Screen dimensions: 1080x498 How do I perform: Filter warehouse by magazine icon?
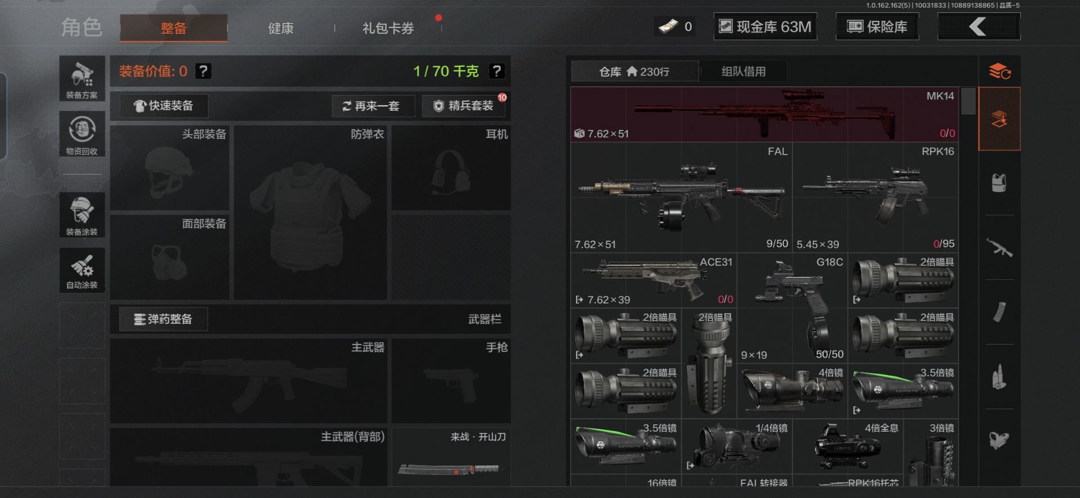pyautogui.click(x=999, y=312)
